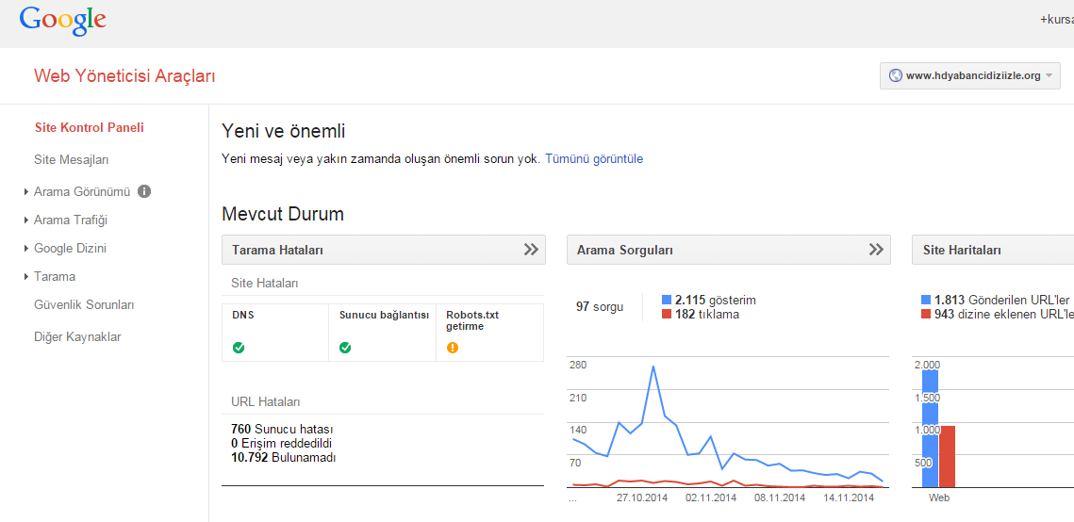Click the 14.11.2014 date axis label
This screenshot has height=522, width=1074.
coord(849,498)
